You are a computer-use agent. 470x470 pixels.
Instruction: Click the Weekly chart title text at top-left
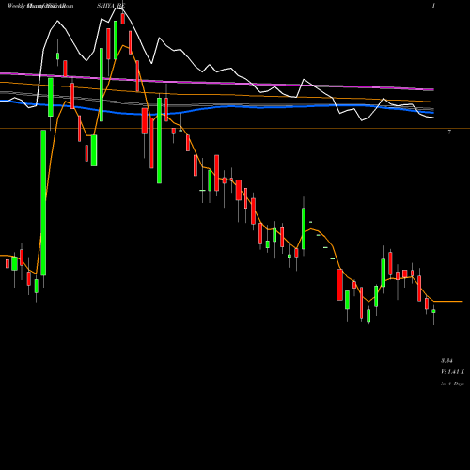coord(40,6)
